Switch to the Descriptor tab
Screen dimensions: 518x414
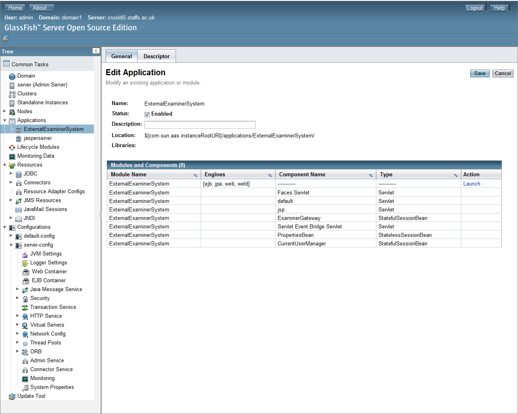(157, 56)
